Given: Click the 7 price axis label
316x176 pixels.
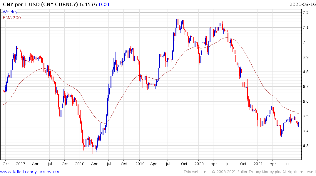Looking at the screenshot, I should pyautogui.click(x=304, y=42).
